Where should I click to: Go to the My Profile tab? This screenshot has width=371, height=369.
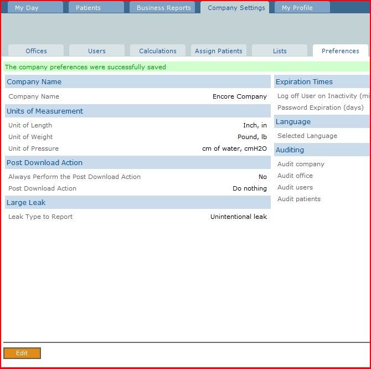[x=297, y=8]
